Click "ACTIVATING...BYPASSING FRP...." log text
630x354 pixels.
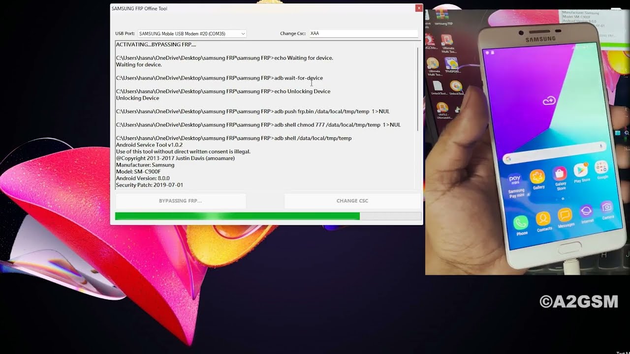pyautogui.click(x=156, y=44)
